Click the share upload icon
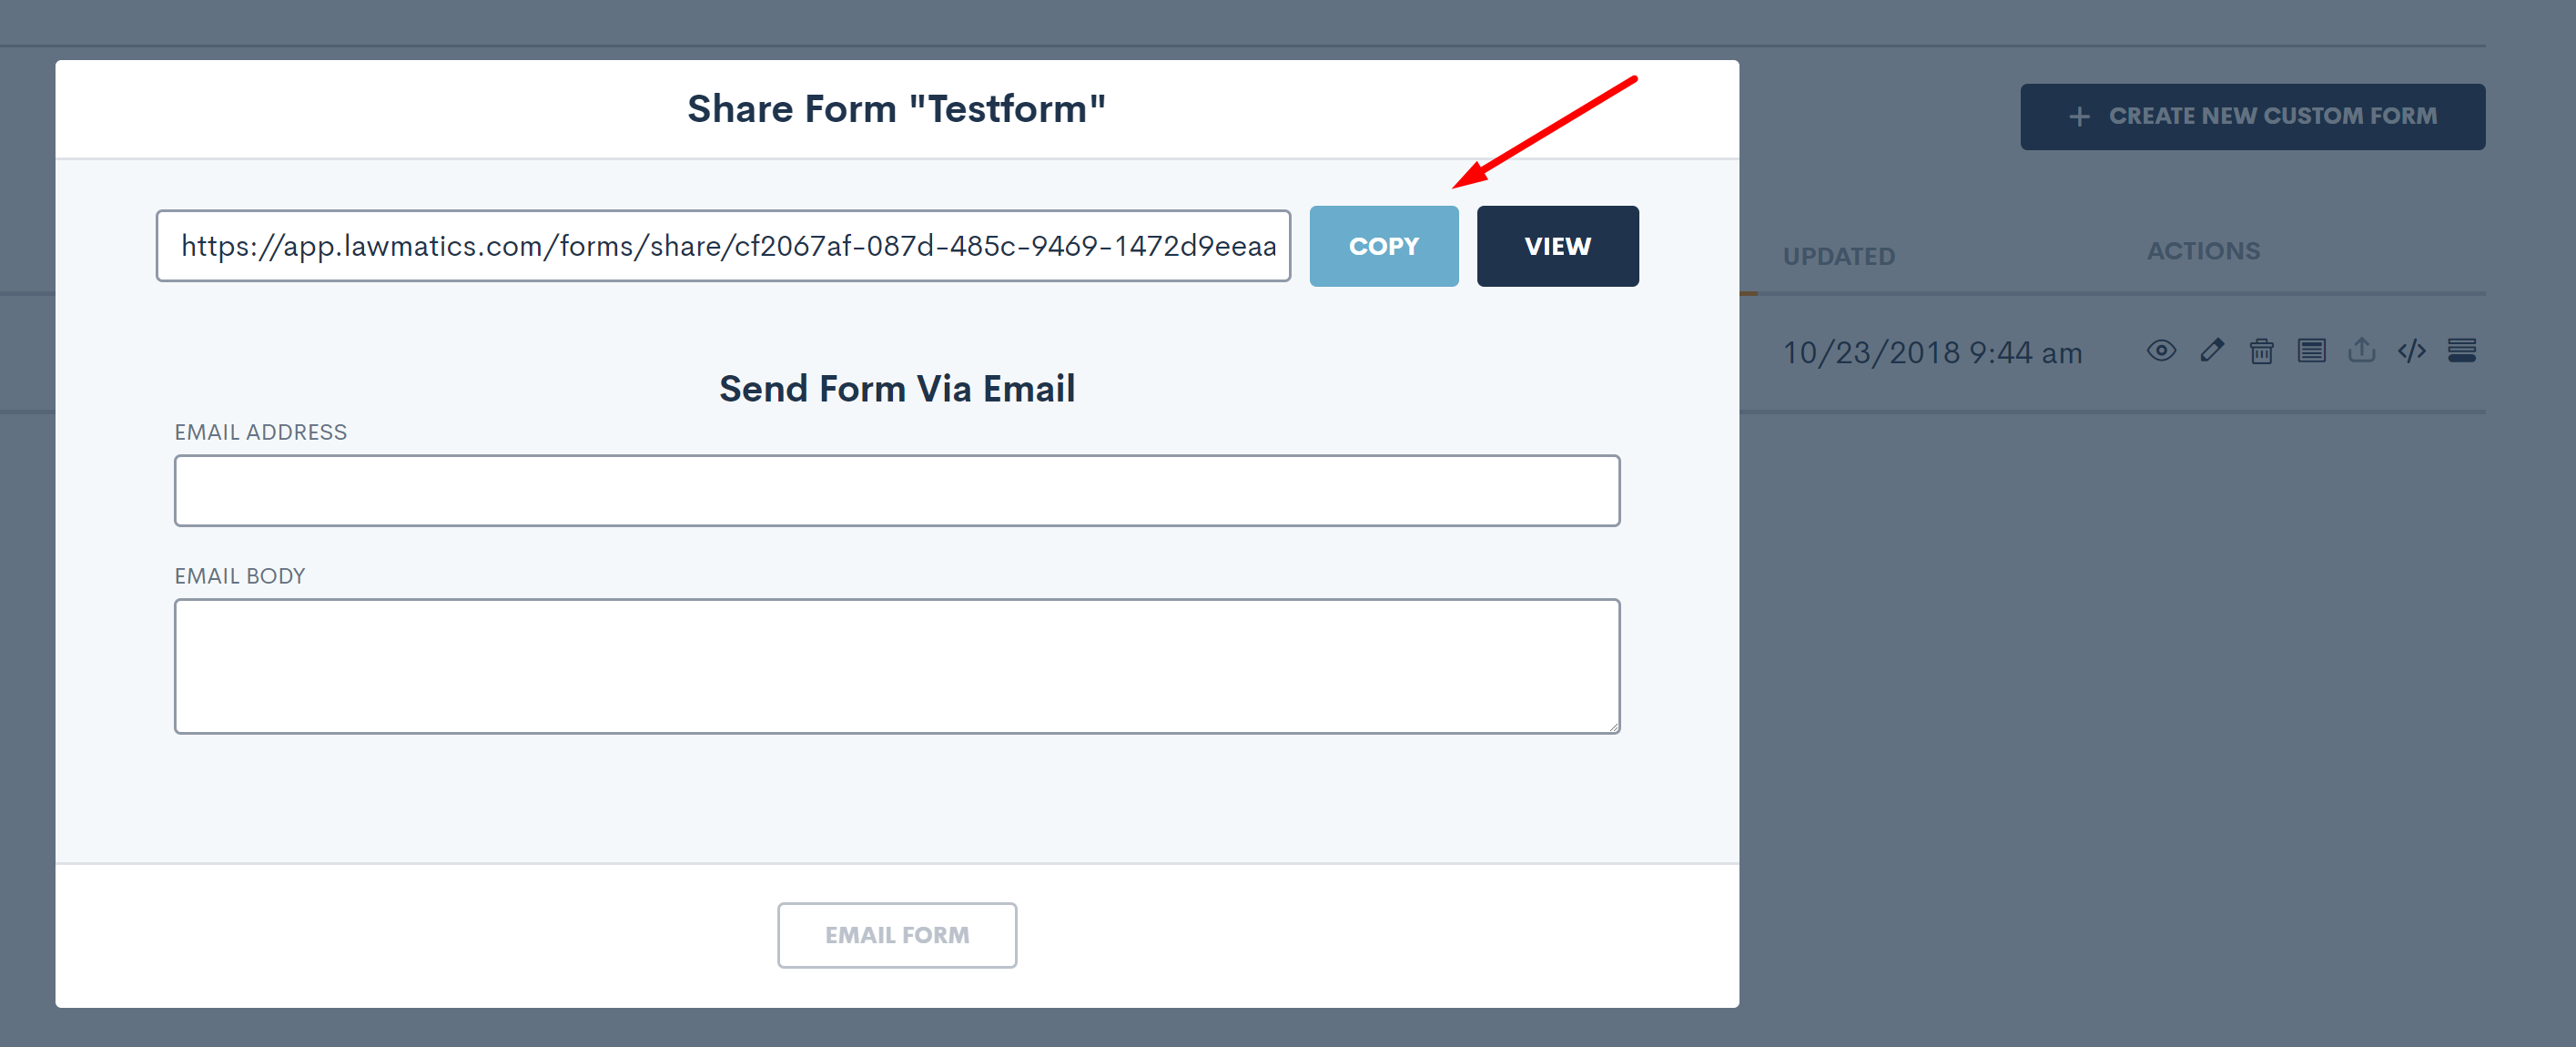 click(2361, 351)
